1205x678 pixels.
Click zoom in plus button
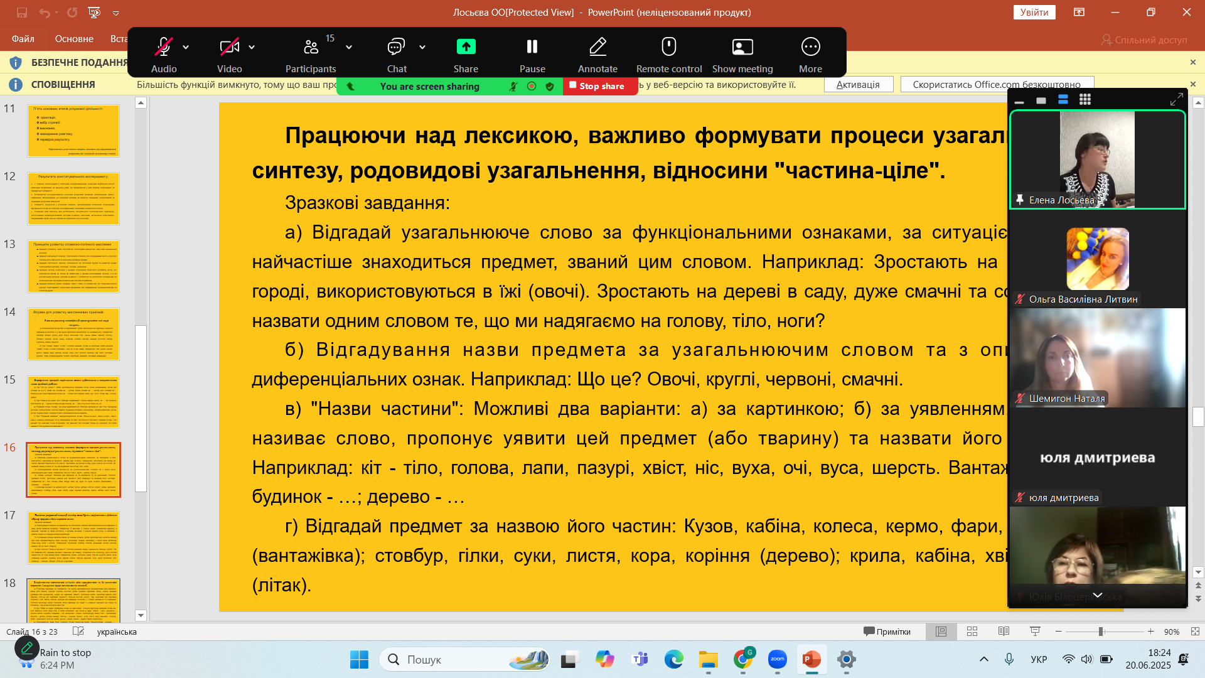1150,632
